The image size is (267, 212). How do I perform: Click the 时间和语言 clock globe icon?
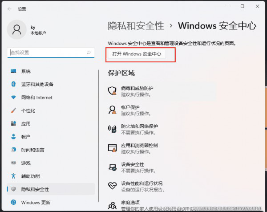point(13,150)
